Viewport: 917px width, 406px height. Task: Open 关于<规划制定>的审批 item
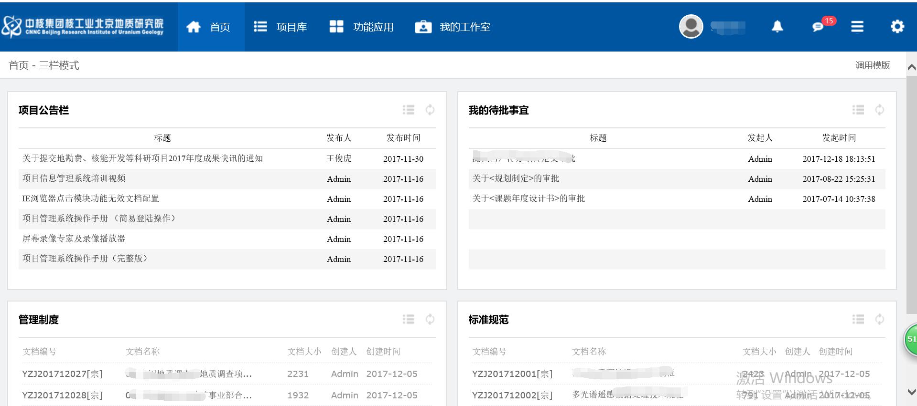pyautogui.click(x=516, y=178)
